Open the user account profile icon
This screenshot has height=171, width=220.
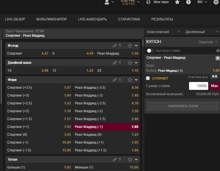pos(107,2)
